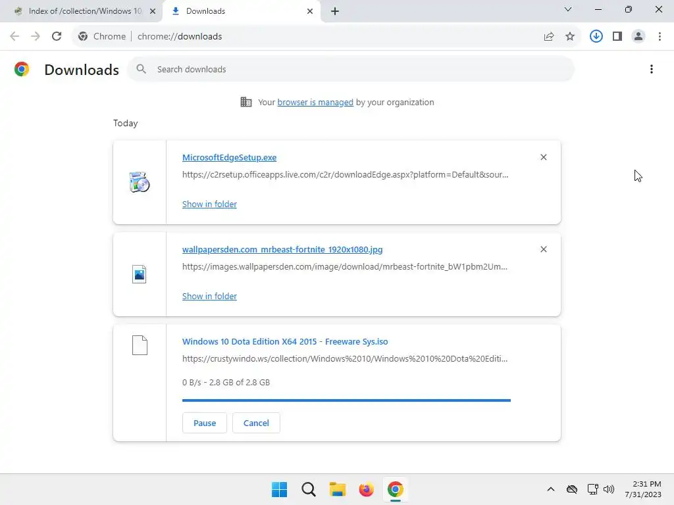Click the Chrome site info chip in the address bar

[x=102, y=37]
